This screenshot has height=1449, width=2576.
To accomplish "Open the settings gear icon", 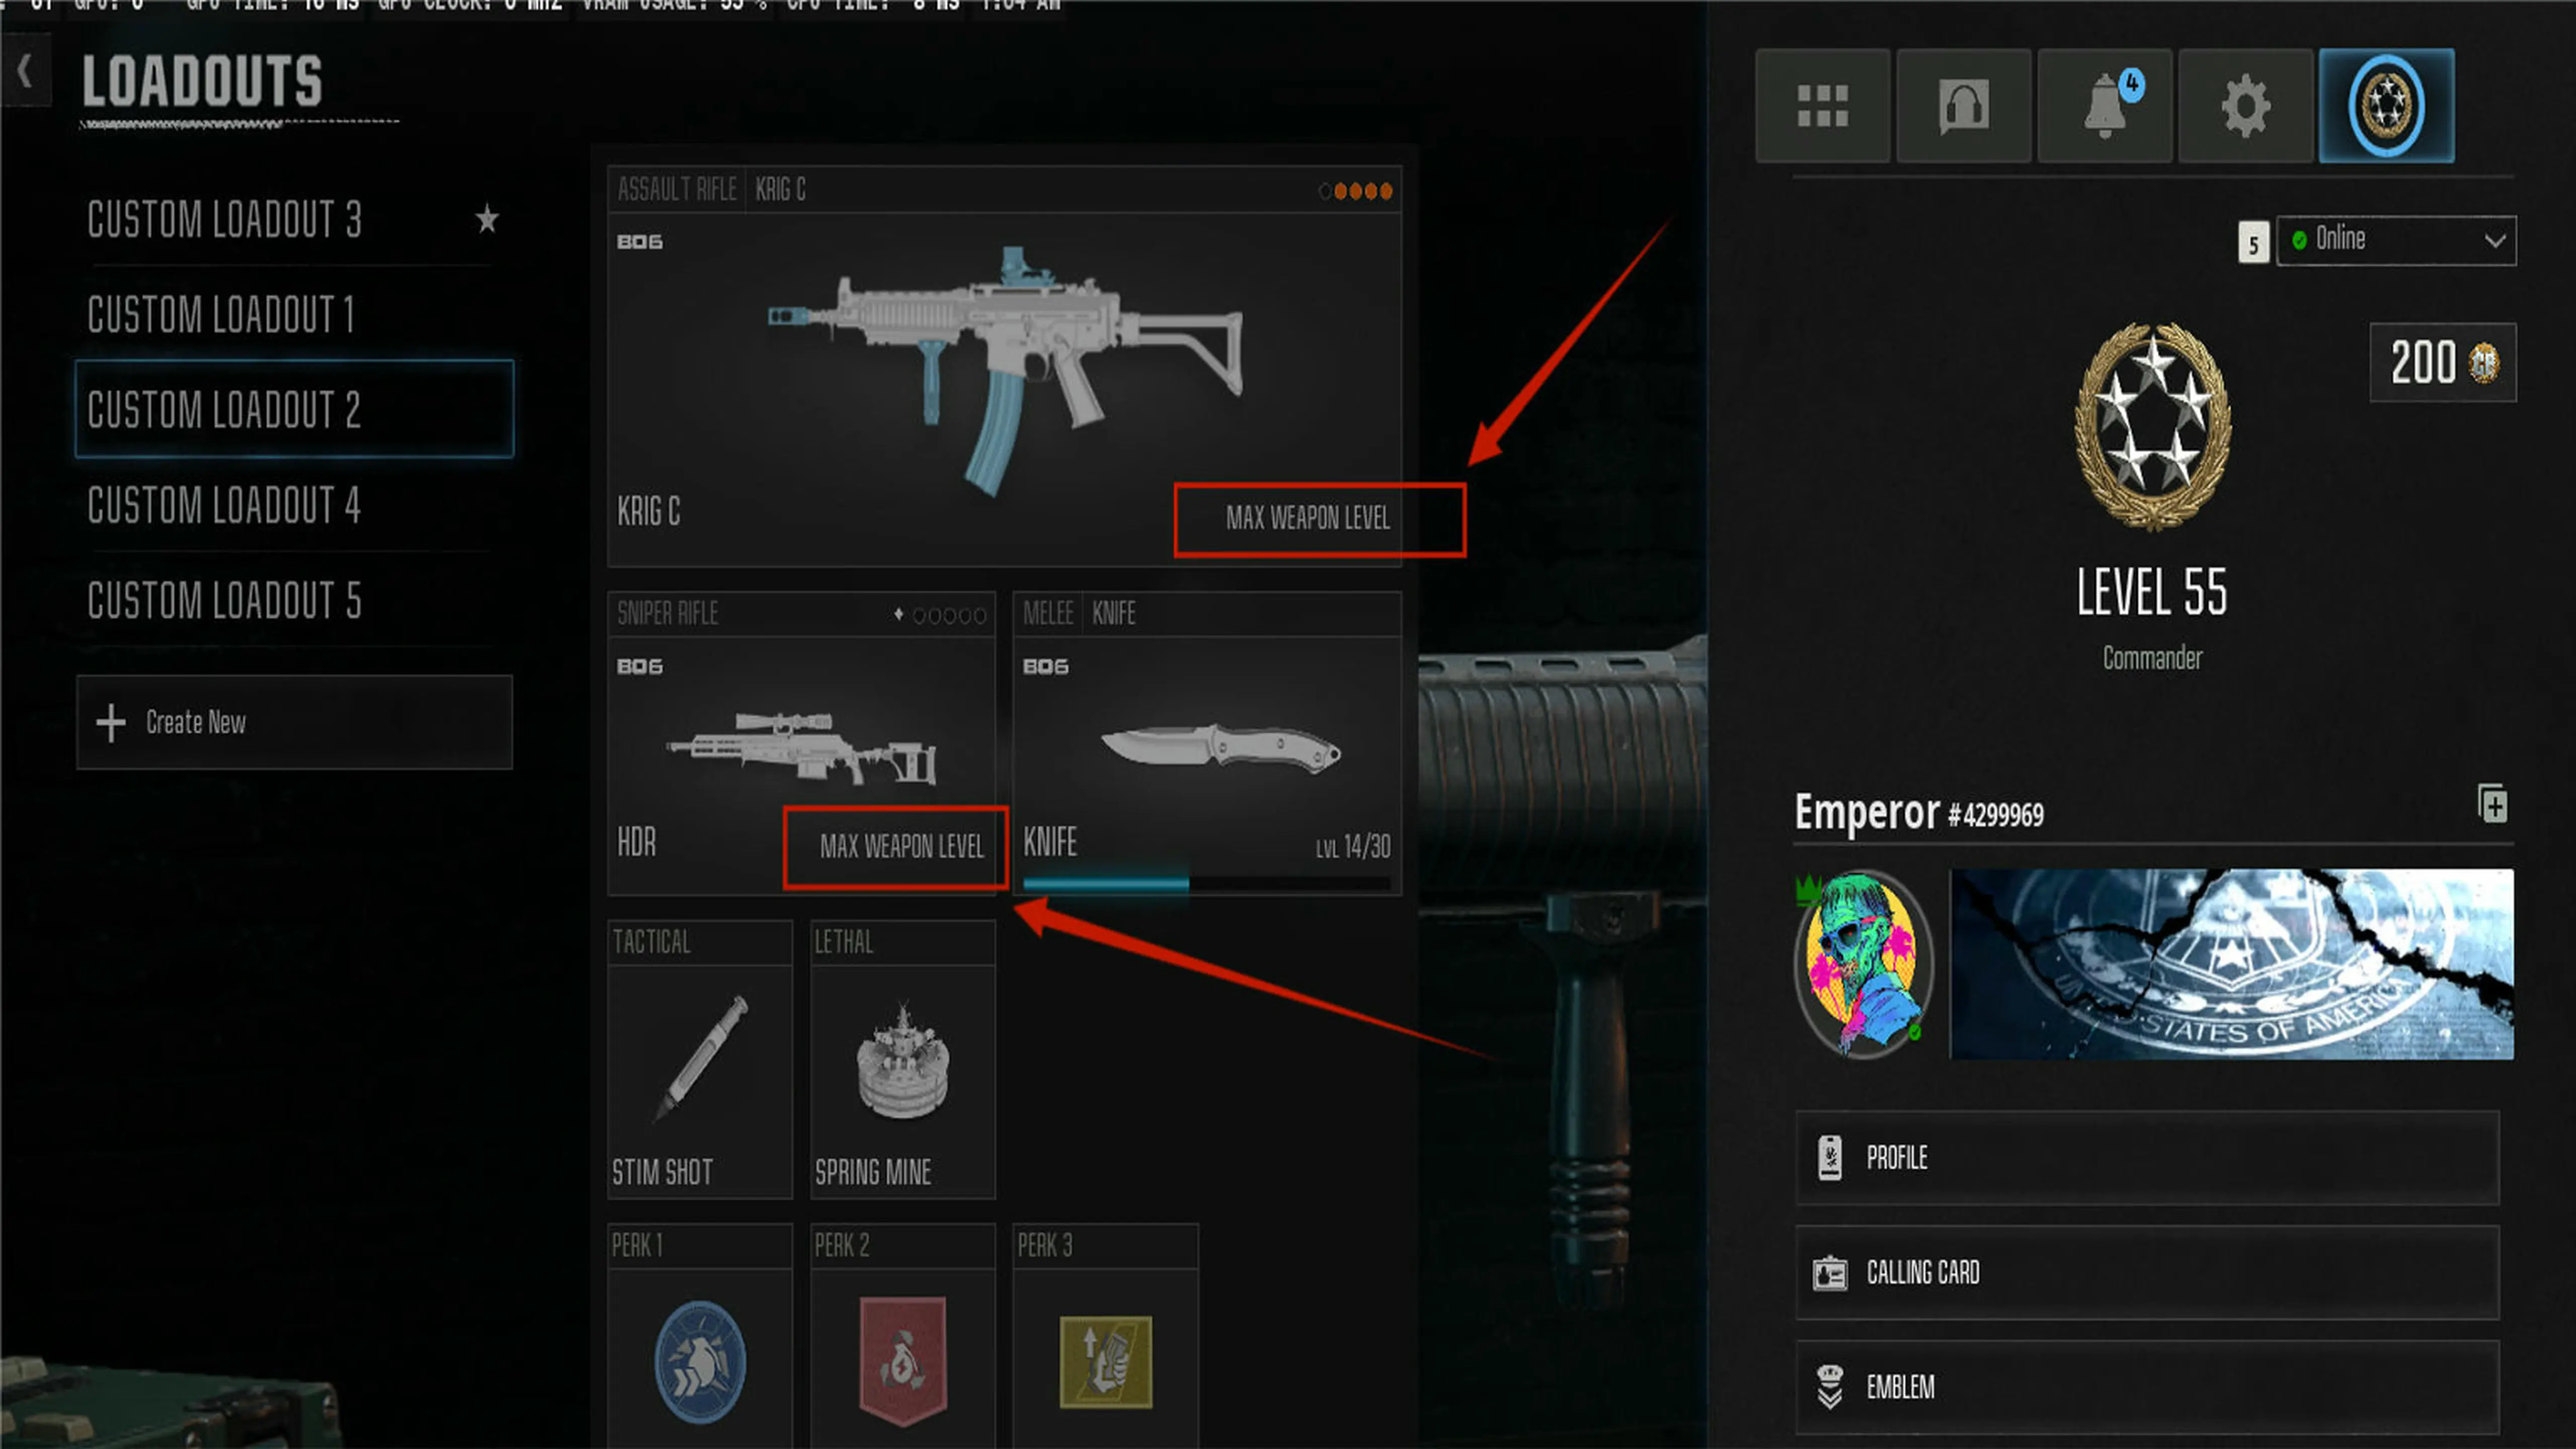I will [2245, 105].
